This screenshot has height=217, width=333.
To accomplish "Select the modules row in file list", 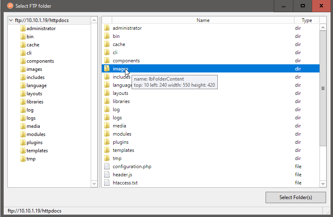I will click(122, 134).
